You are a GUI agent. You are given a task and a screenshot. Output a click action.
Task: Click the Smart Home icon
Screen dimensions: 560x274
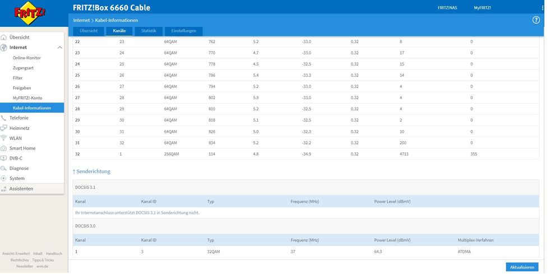coord(3,148)
